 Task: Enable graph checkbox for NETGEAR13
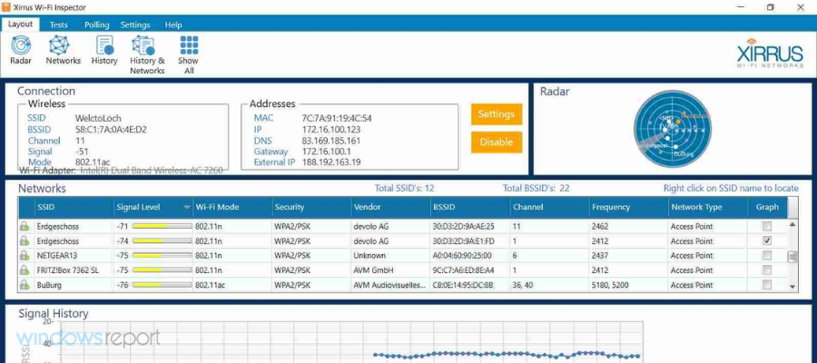[x=766, y=255]
